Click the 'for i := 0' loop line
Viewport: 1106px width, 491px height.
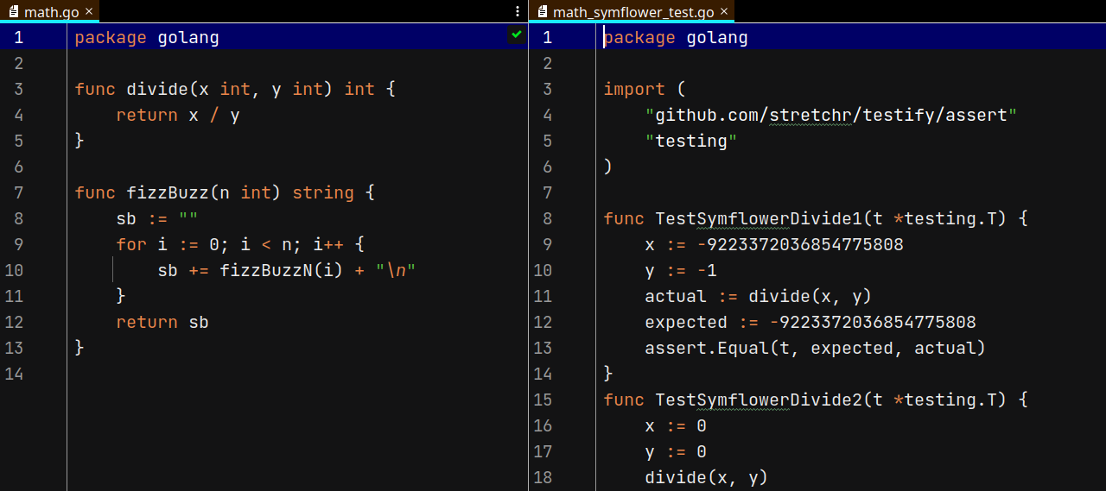[x=240, y=244]
